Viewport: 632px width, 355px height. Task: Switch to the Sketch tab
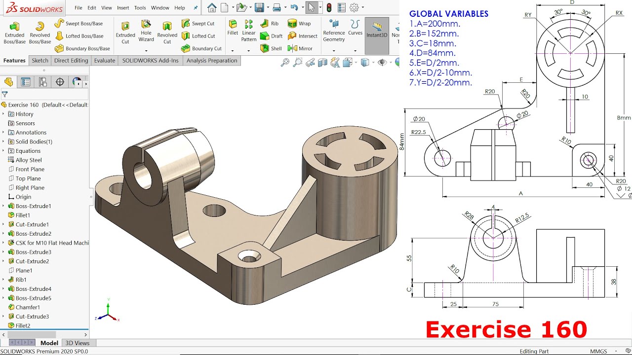(40, 61)
